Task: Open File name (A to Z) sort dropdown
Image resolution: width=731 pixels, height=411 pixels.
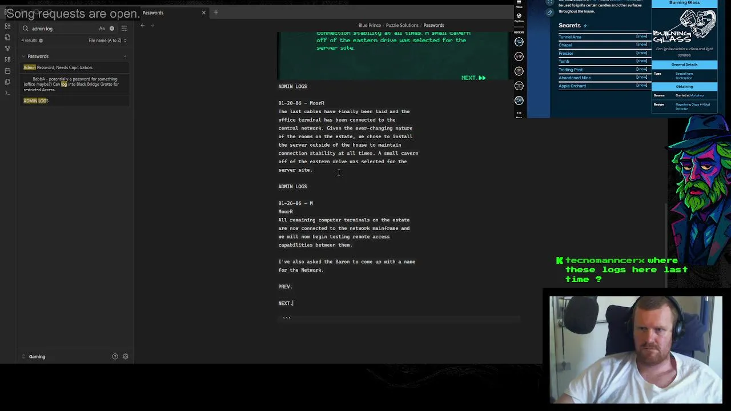Action: tap(107, 41)
